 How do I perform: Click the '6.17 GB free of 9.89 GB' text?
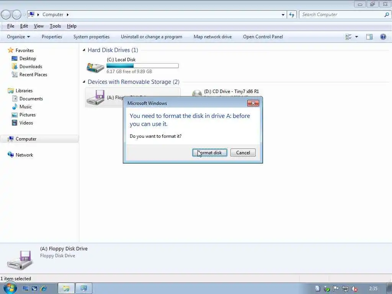[x=129, y=72]
